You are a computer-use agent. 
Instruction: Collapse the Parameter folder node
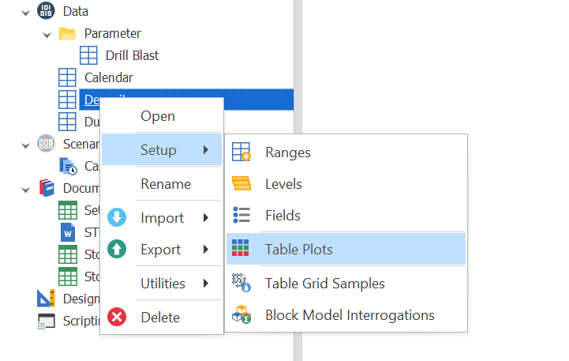(x=47, y=34)
